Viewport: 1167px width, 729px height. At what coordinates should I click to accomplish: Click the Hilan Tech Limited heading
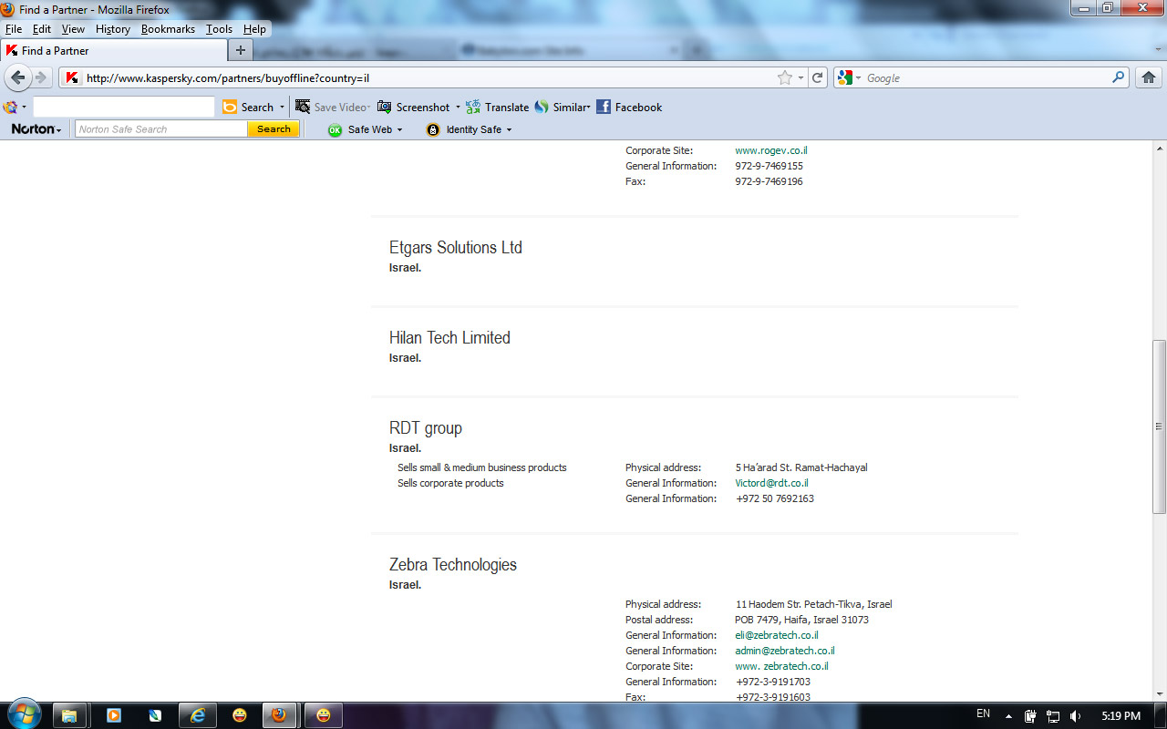(x=449, y=338)
